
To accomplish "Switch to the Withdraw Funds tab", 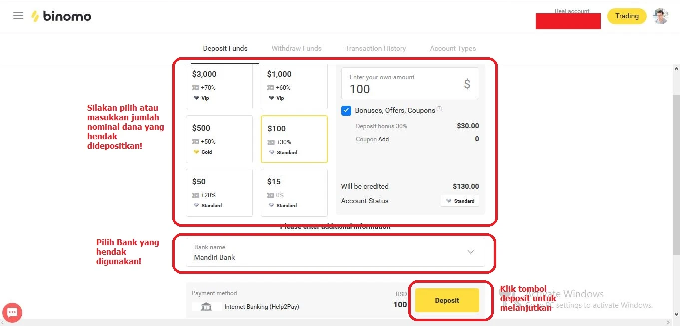I will point(296,48).
